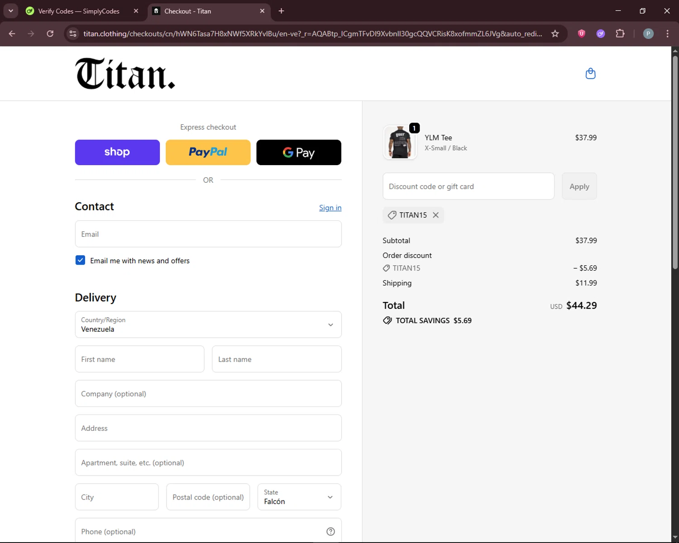Click the Shipping $11.99 amount
This screenshot has height=543, width=679.
(586, 283)
